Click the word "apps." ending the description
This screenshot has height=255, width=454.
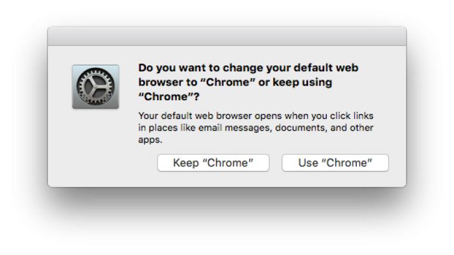(150, 140)
